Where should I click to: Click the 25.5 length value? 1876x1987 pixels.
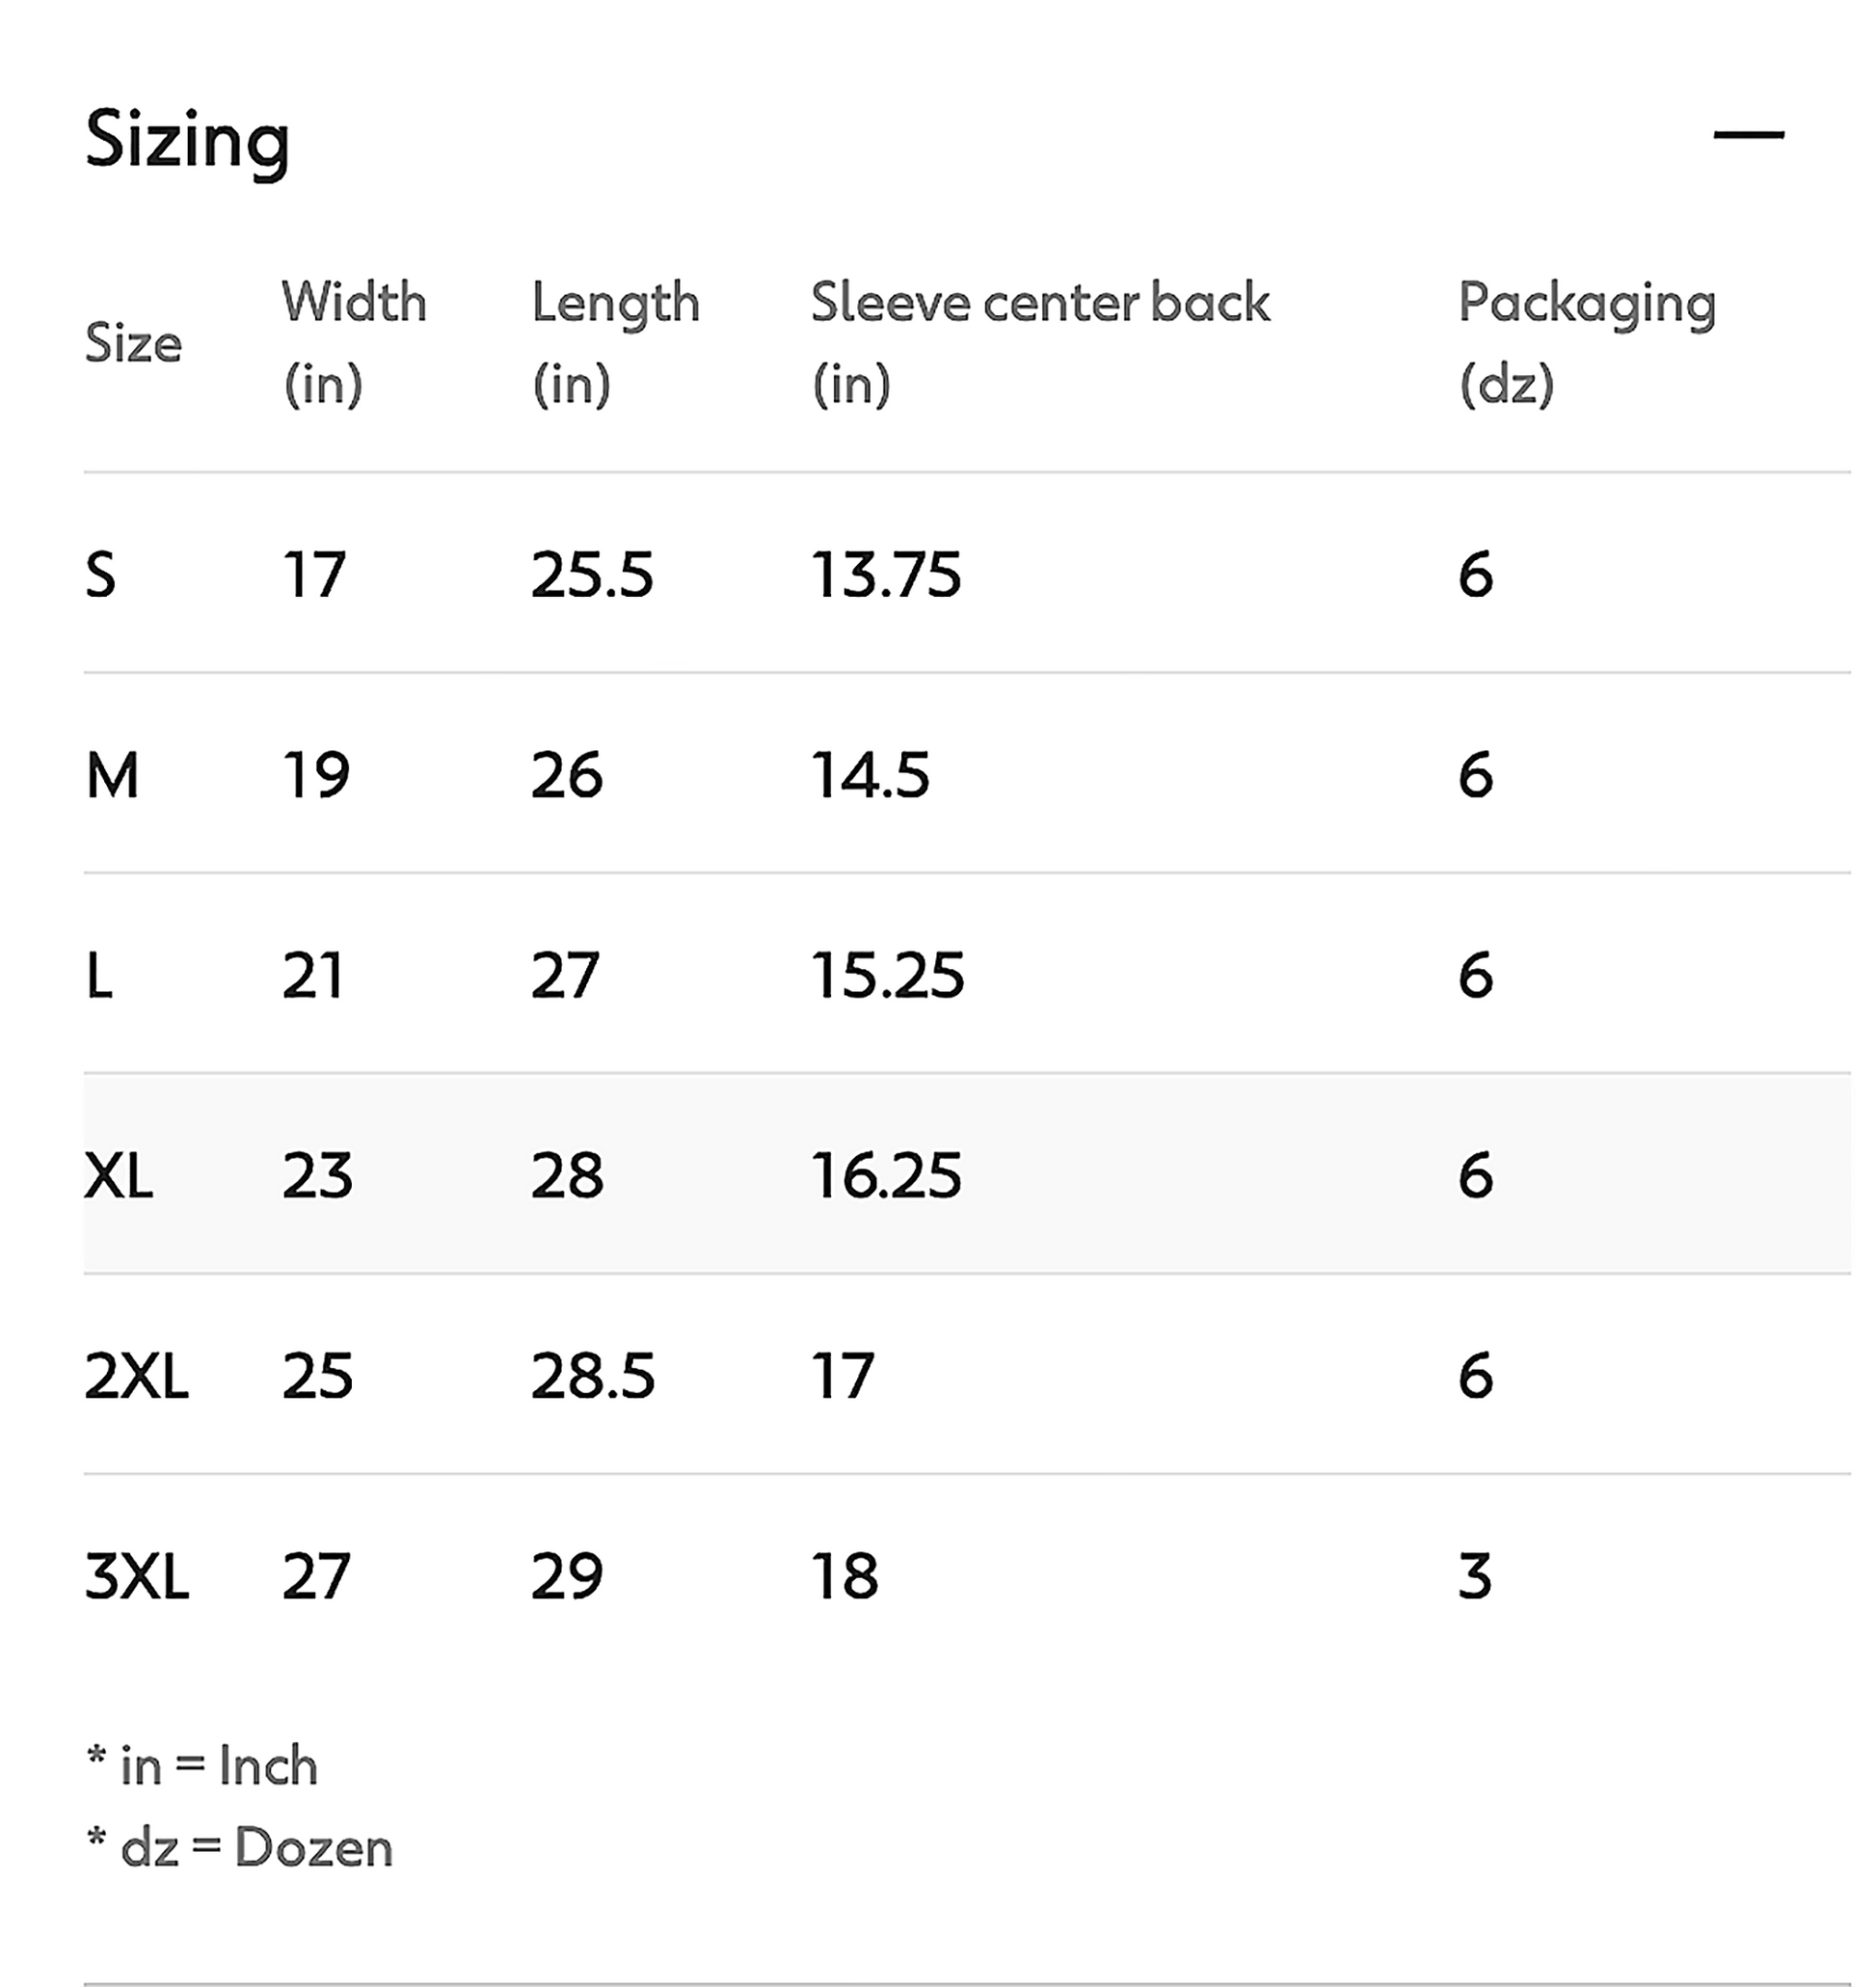point(592,575)
